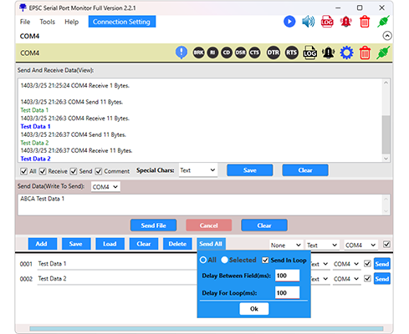Viewport: 409px width, 334px height.
Task: Open the COM4 dropdown on row 0002
Action: pyautogui.click(x=347, y=279)
